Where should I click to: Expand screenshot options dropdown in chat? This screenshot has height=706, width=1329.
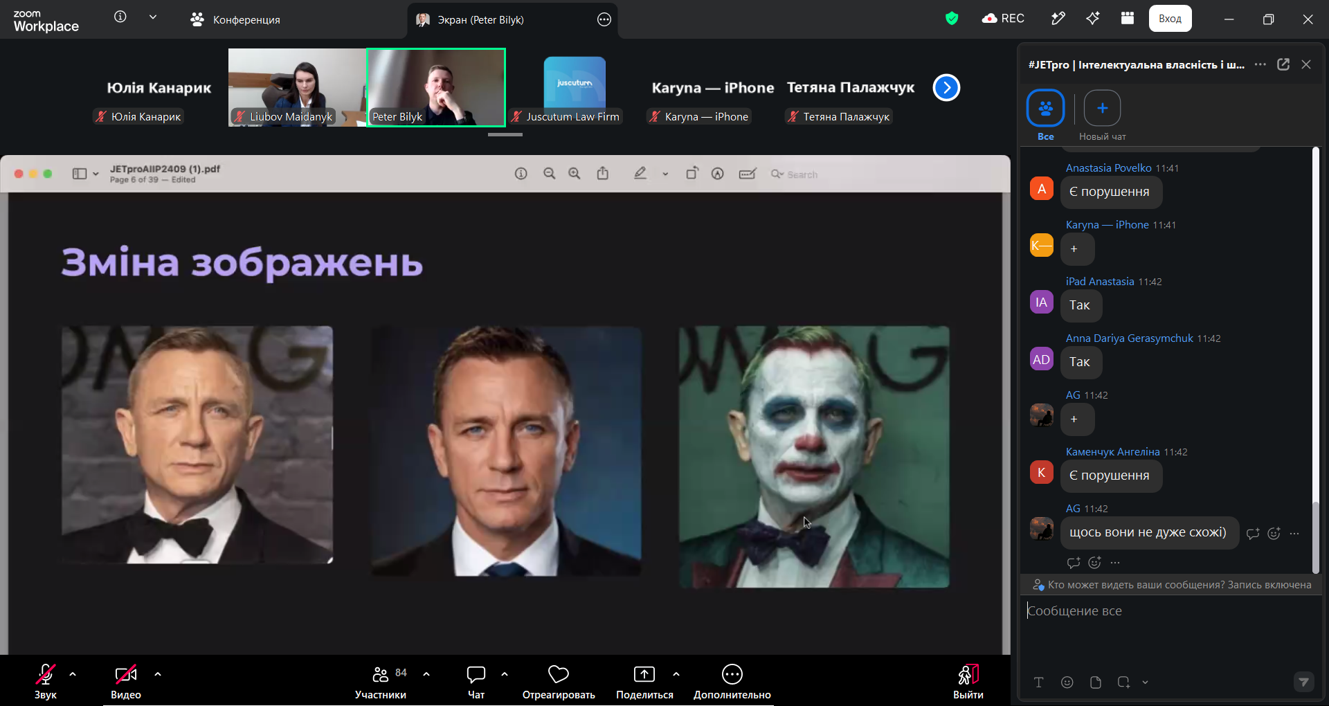point(1145,682)
